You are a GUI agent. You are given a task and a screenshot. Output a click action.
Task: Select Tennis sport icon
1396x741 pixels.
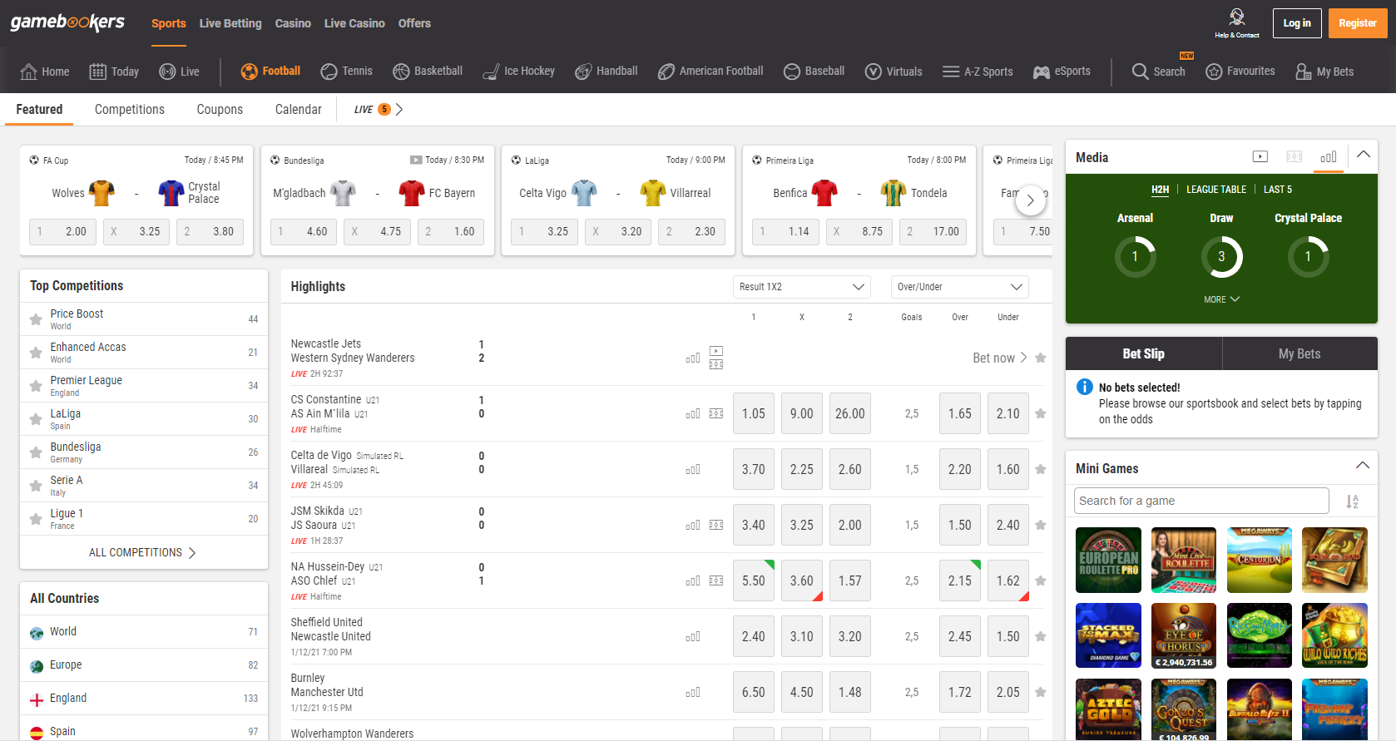coord(329,72)
